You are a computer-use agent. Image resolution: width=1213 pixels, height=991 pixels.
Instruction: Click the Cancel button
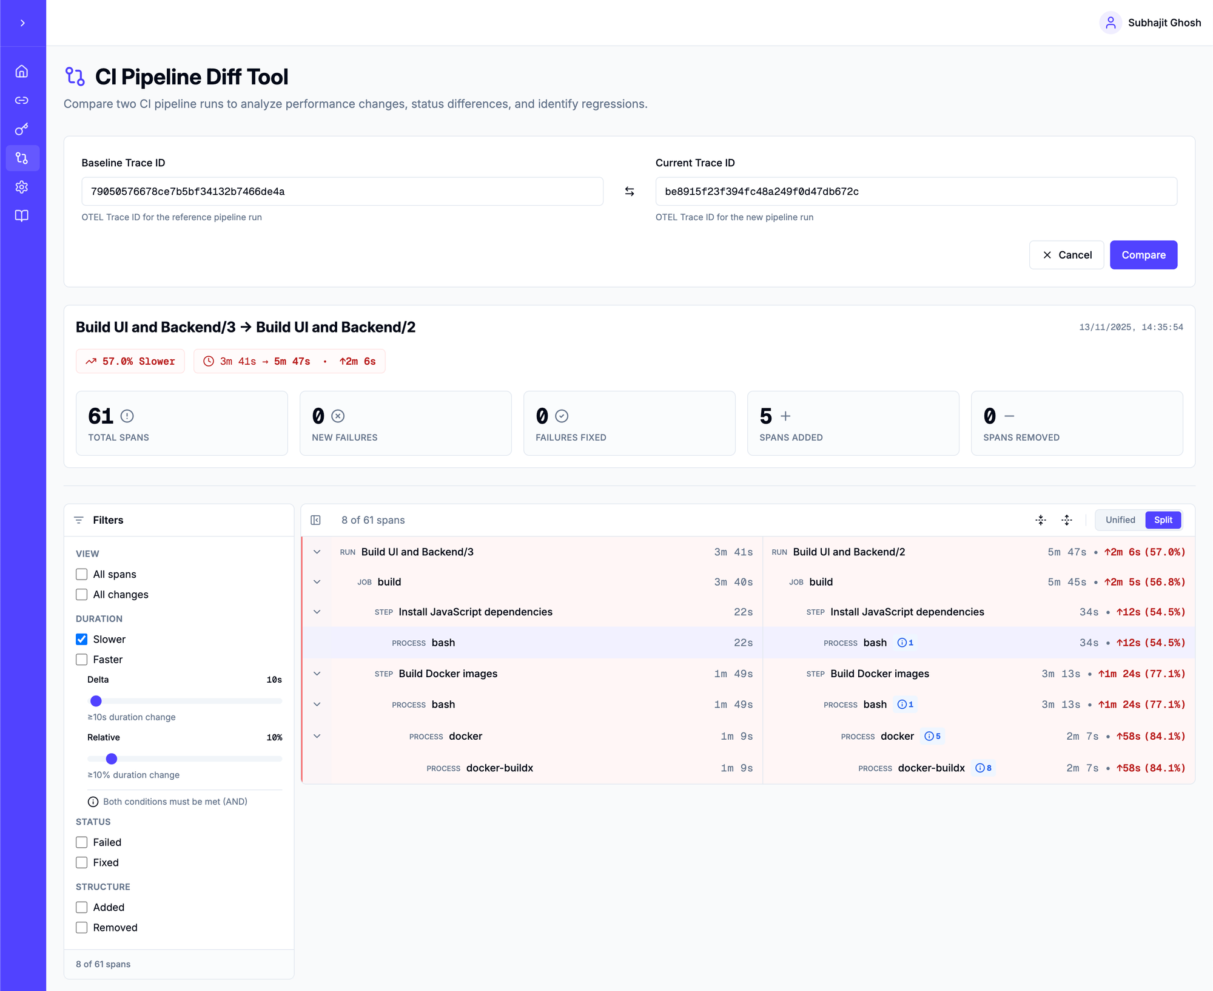[x=1066, y=255]
